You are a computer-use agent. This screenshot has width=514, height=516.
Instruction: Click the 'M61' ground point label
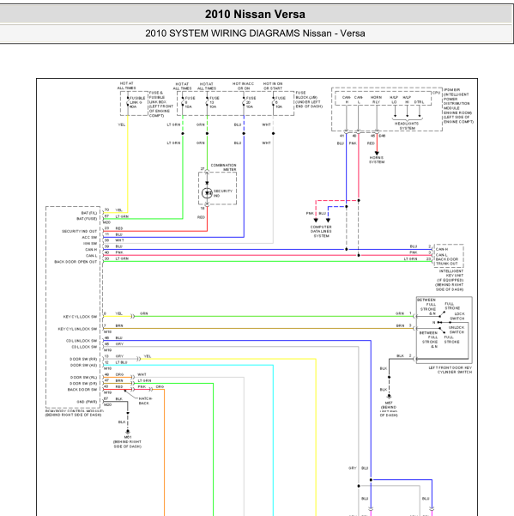click(x=128, y=437)
